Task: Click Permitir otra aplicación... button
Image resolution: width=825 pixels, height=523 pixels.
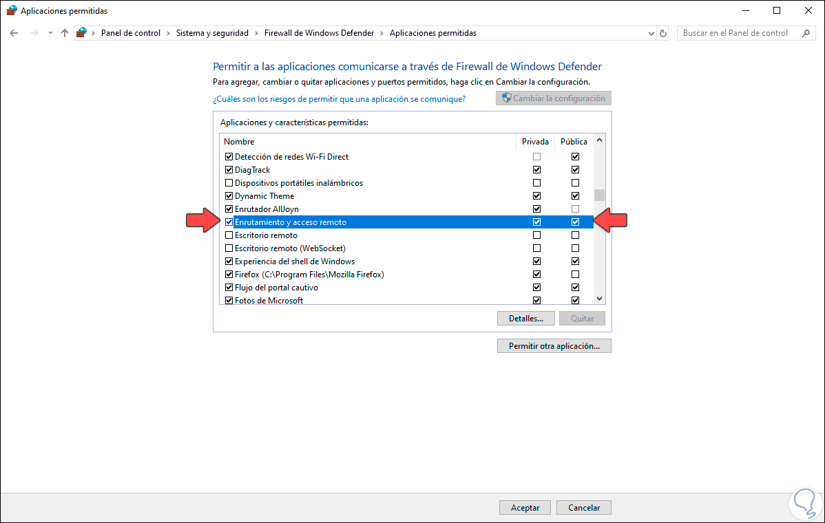Action: coord(554,346)
